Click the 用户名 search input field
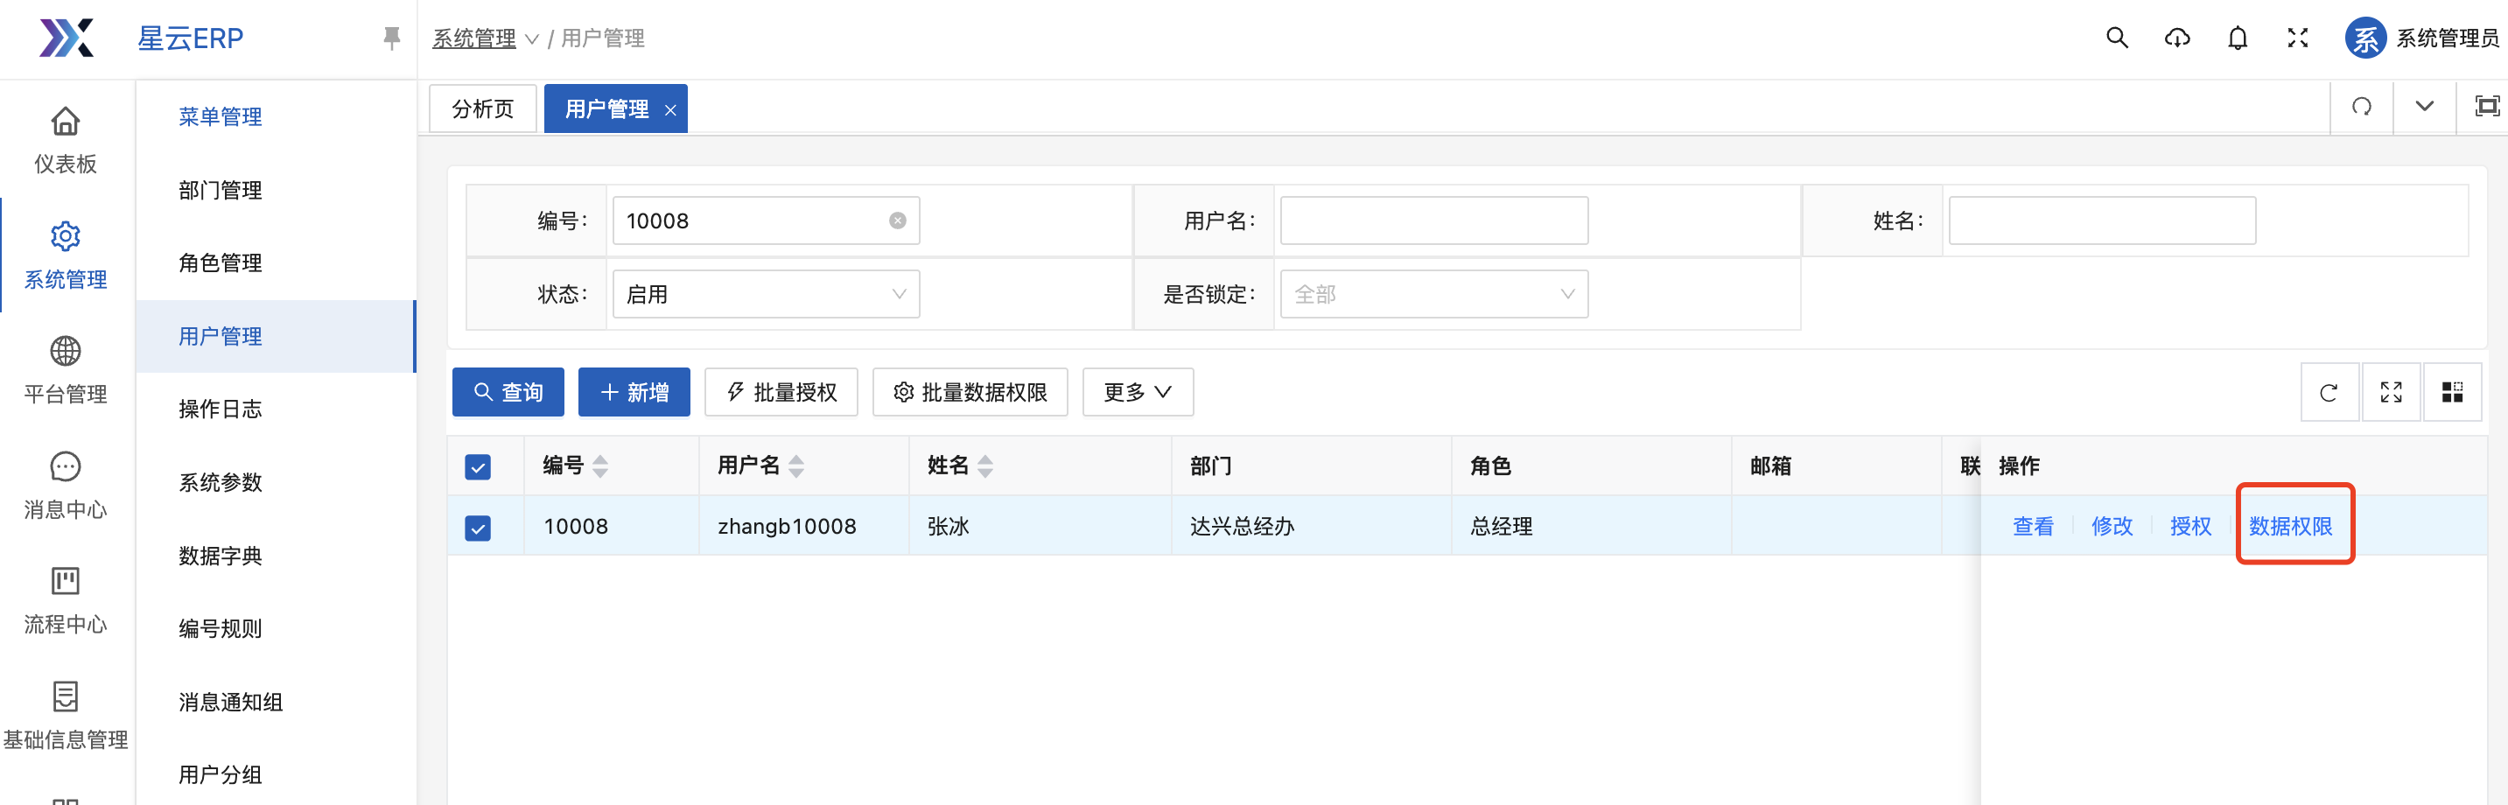 (x=1433, y=221)
